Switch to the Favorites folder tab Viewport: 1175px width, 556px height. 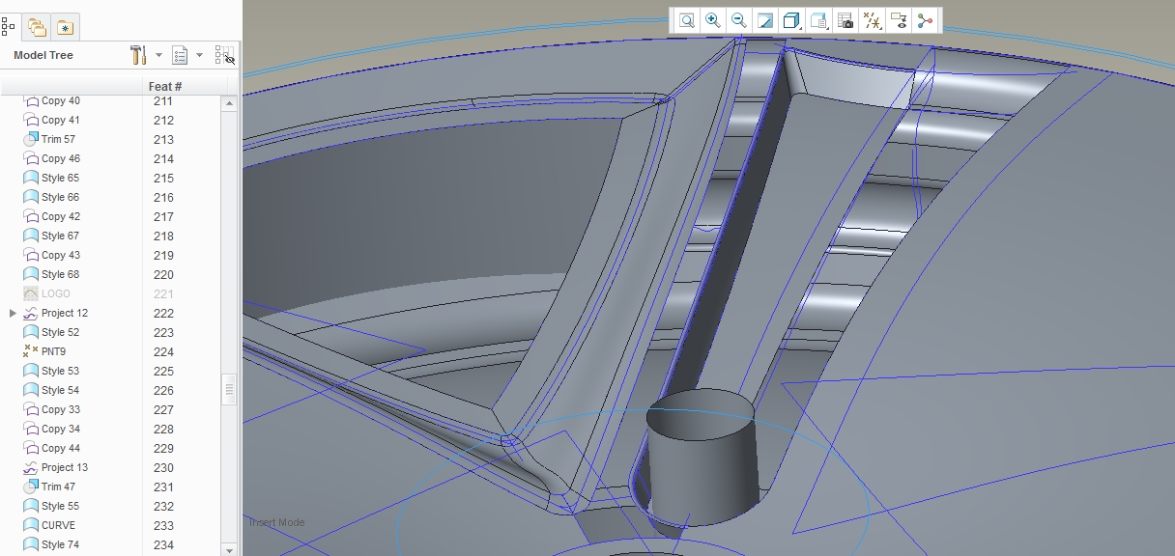[x=65, y=27]
